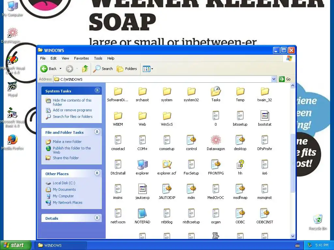Go Back using the green arrow

44,69
